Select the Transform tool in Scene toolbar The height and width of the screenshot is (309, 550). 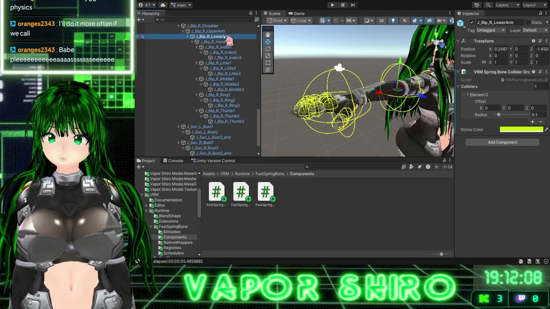pos(268,70)
